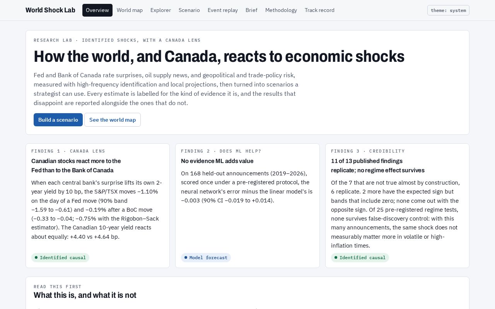Toggle the theme: system button

[x=448, y=10]
